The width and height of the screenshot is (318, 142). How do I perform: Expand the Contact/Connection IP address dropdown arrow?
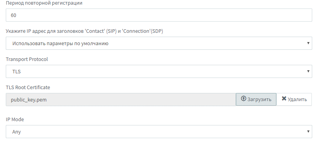pyautogui.click(x=308, y=43)
